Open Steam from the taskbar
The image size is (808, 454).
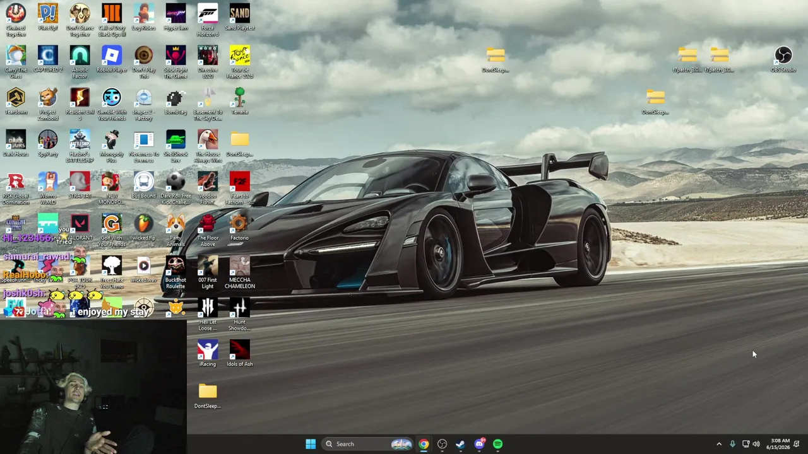click(460, 444)
